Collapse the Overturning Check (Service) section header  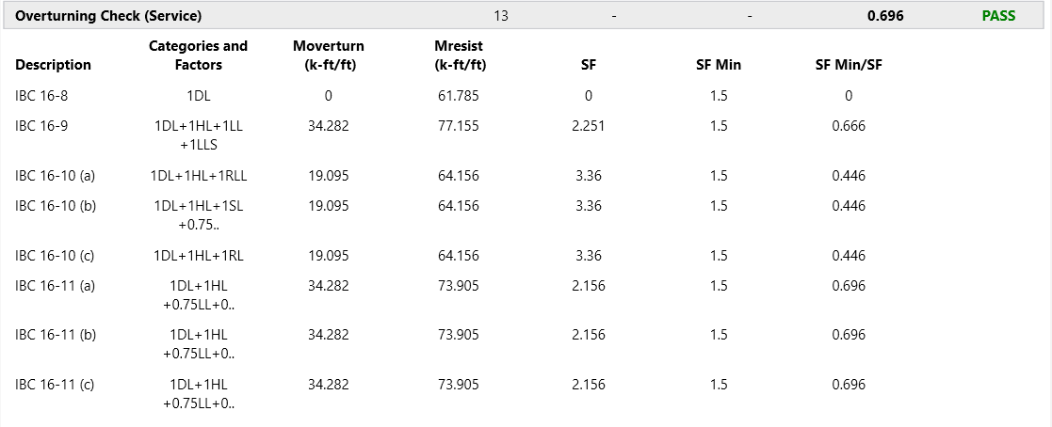[108, 16]
